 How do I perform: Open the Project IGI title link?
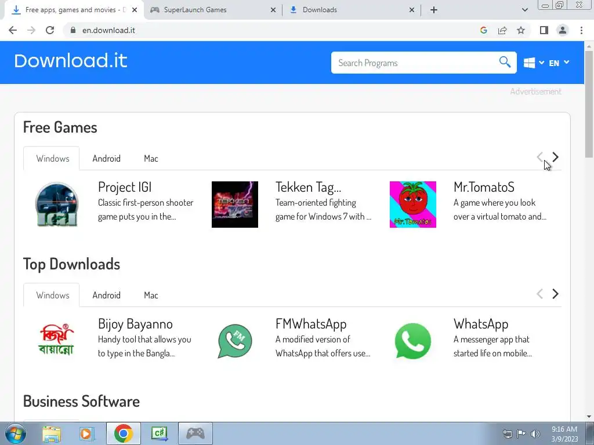(x=125, y=187)
